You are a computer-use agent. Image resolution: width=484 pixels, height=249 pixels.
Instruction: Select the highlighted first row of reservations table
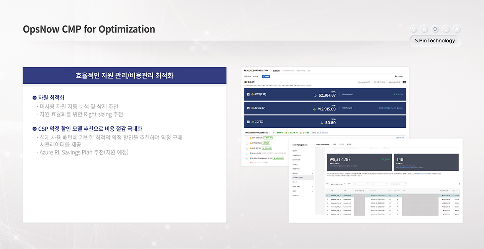[392, 195]
